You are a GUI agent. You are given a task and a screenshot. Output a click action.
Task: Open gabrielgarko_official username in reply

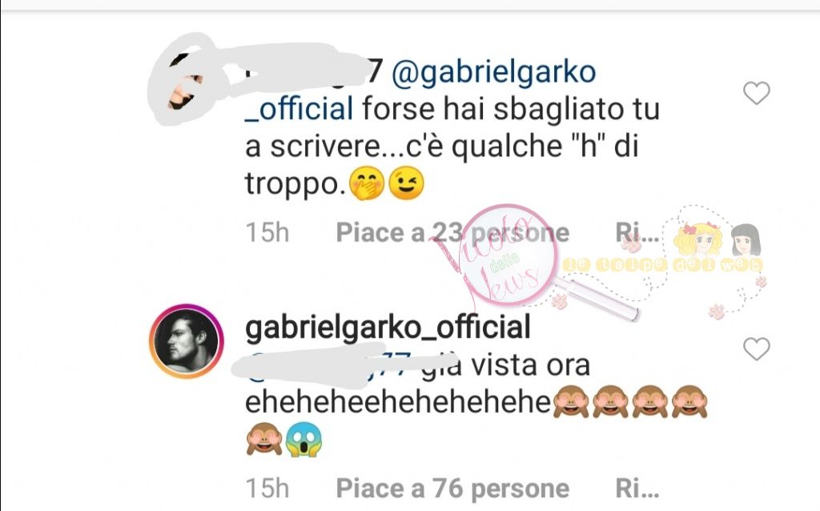(x=388, y=328)
